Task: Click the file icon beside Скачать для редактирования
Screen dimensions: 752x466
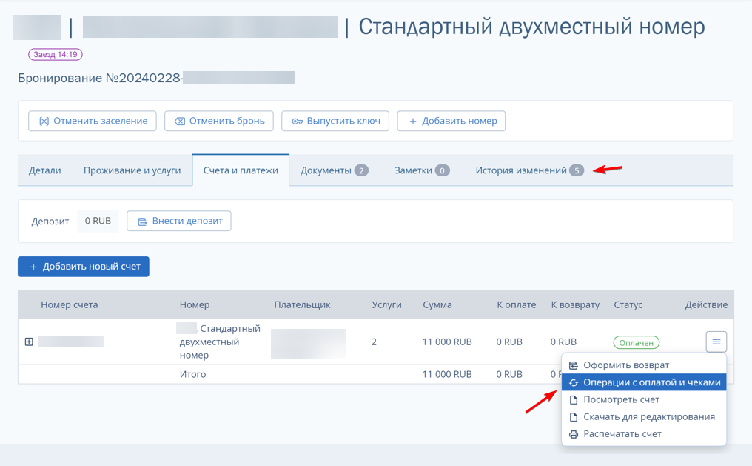Action: (x=574, y=417)
